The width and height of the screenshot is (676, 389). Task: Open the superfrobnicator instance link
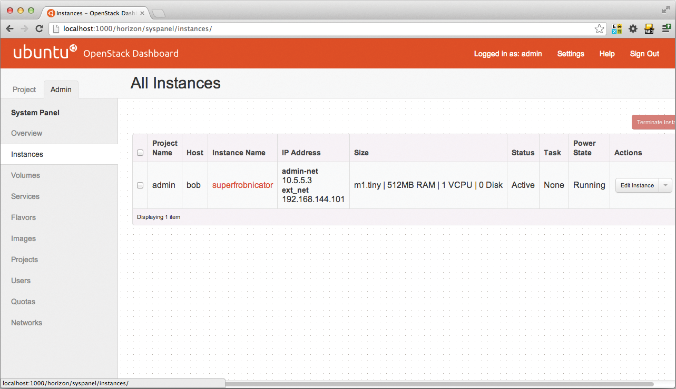pyautogui.click(x=242, y=185)
